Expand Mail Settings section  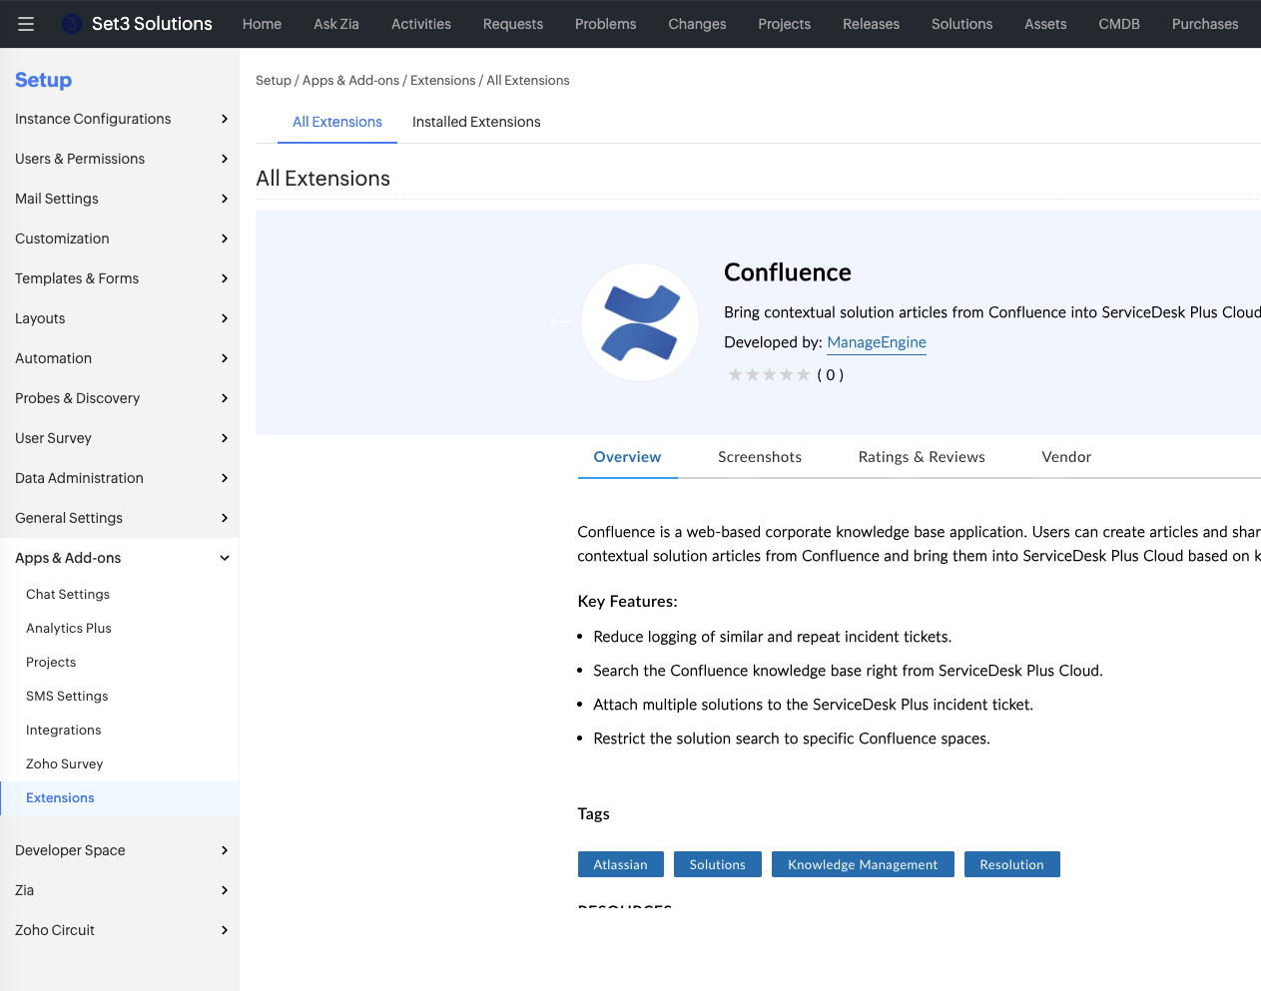(x=120, y=199)
